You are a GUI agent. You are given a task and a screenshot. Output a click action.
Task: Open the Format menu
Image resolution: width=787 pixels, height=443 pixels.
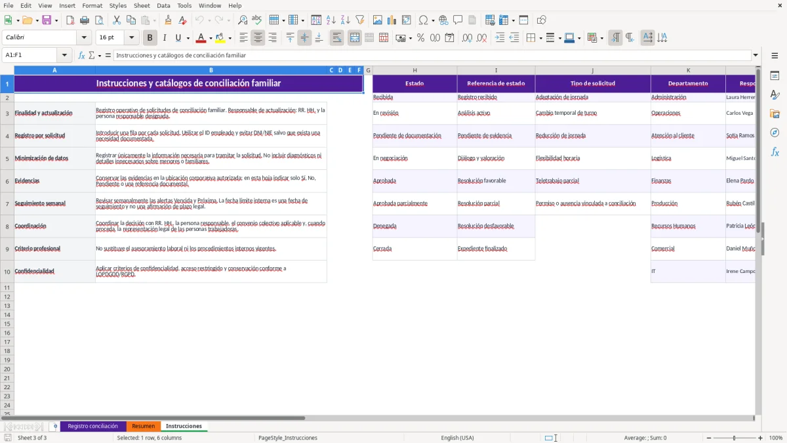click(92, 5)
